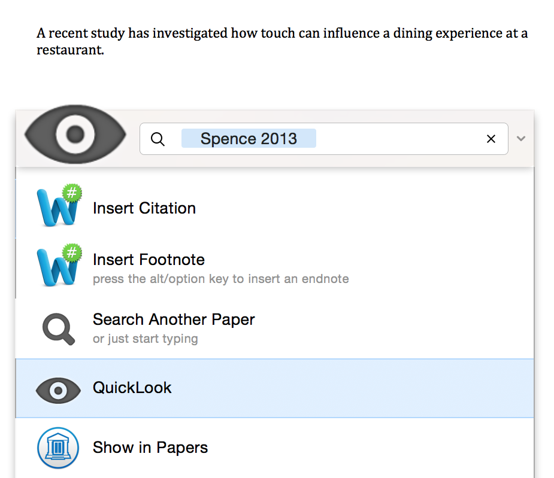Click the small eye icon beside QuickLook
Image resolution: width=554 pixels, height=478 pixels.
click(x=58, y=391)
